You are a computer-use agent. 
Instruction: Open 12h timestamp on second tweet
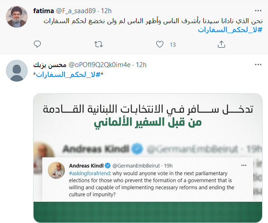pyautogui.click(x=141, y=65)
